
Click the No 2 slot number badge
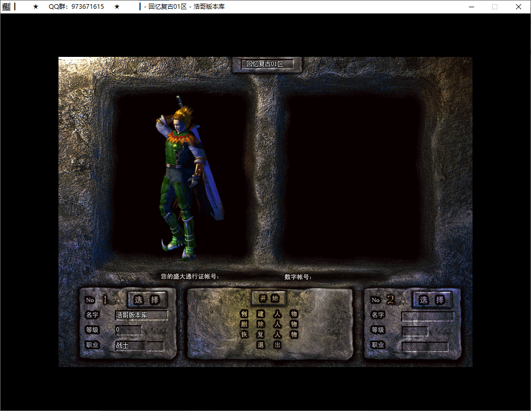coord(382,300)
